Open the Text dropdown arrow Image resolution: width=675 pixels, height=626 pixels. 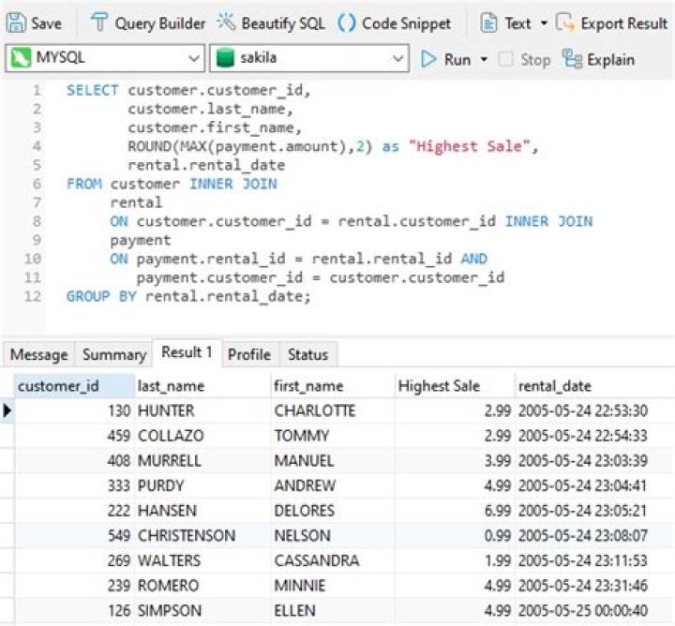(x=544, y=22)
